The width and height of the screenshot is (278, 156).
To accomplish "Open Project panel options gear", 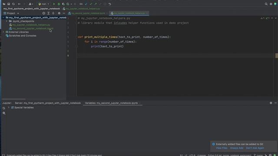I will 59,13.
